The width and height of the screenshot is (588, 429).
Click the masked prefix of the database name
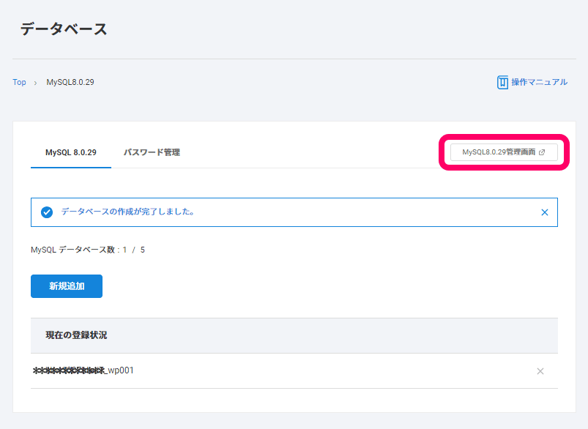pos(69,371)
